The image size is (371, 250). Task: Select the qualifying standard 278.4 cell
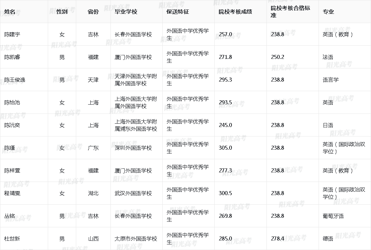click(277, 238)
